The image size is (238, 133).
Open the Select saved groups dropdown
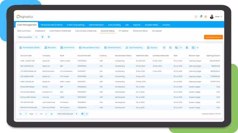point(67,114)
